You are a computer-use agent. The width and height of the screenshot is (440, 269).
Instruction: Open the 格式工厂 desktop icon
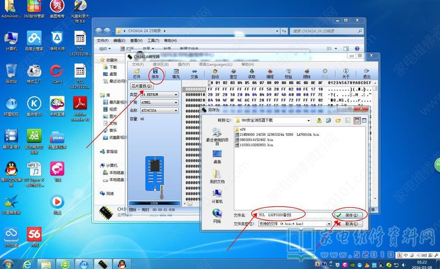34,74
